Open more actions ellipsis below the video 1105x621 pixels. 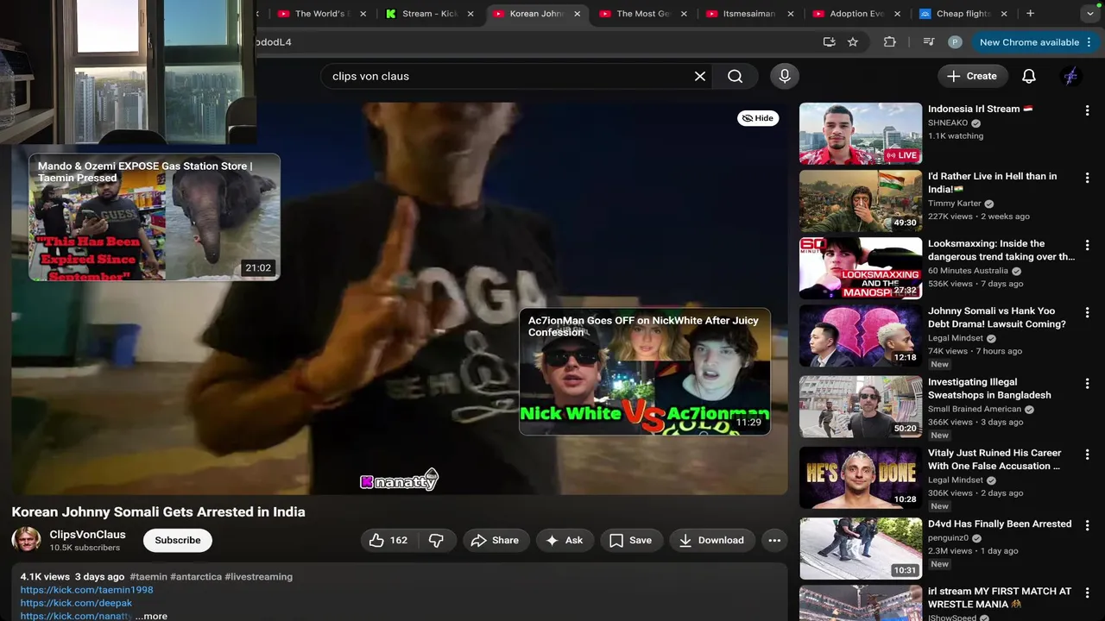tap(774, 540)
